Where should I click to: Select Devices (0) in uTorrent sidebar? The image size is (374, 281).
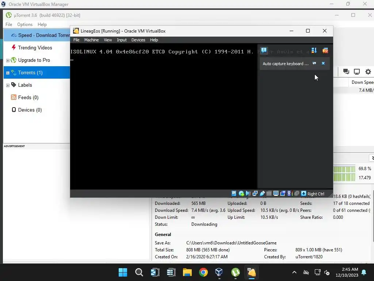[37, 110]
